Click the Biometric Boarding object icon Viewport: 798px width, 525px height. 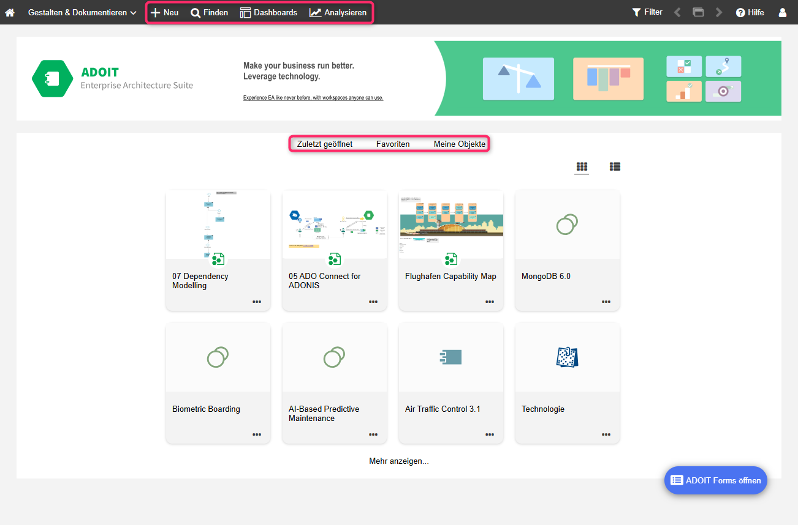(x=218, y=357)
